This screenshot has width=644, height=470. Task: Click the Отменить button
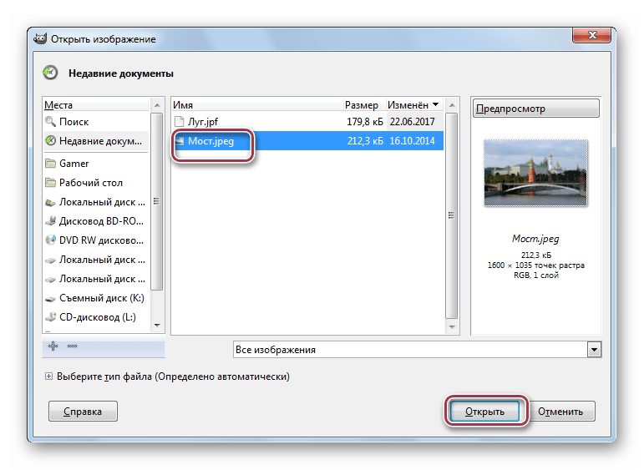[x=565, y=412]
